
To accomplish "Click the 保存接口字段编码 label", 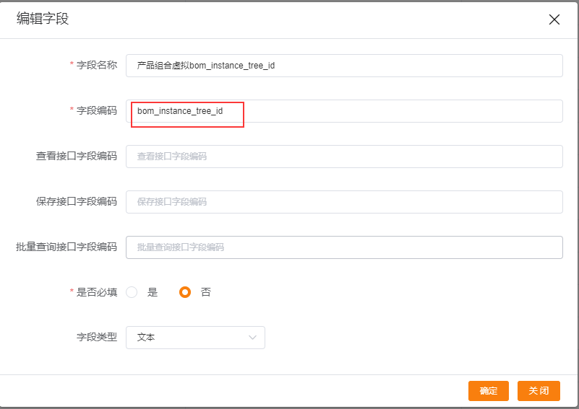I will tap(77, 201).
